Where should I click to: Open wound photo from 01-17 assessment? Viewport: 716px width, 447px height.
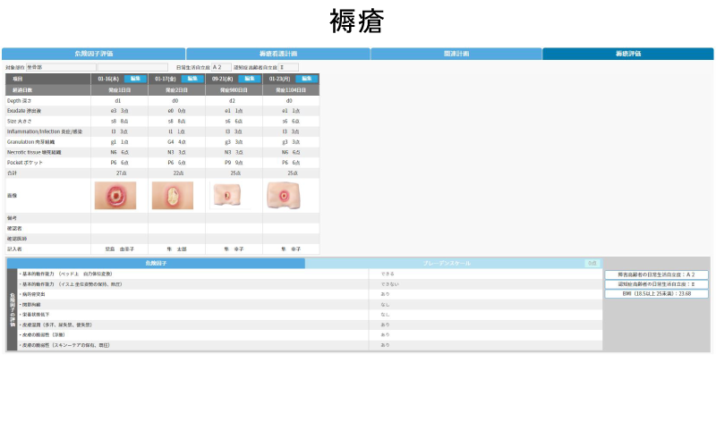tap(173, 195)
